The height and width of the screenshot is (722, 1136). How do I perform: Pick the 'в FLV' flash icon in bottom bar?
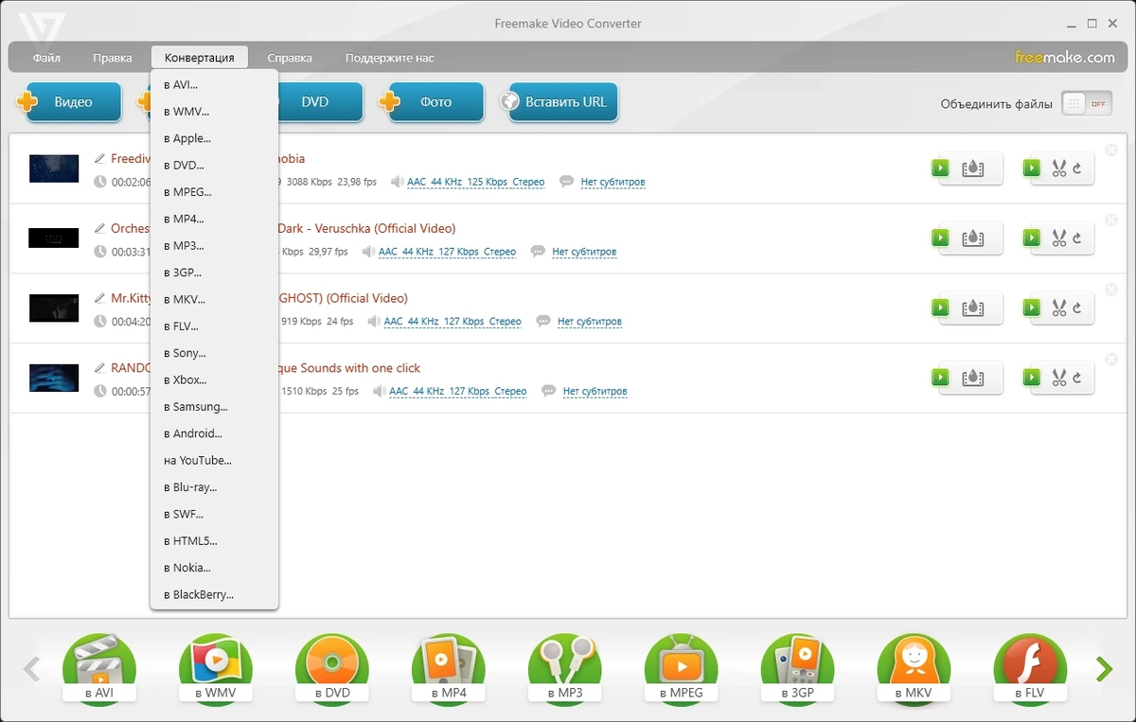coord(1031,669)
